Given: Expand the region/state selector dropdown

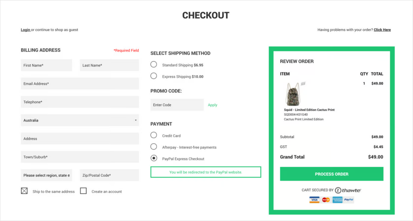Looking at the screenshot, I should 46,175.
